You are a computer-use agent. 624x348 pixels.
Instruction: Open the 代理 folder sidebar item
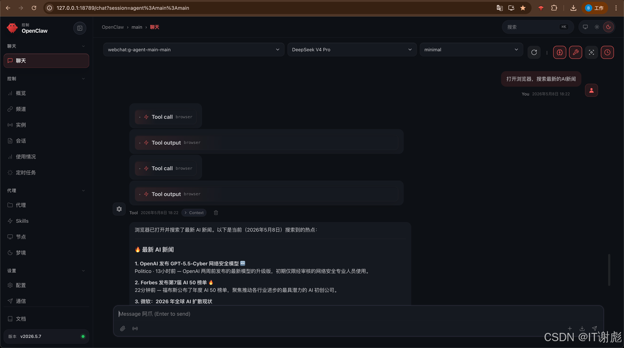pos(46,205)
